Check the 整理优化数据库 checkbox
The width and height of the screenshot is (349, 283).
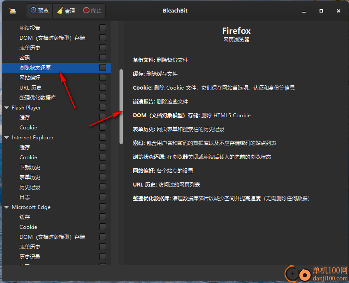(103, 97)
